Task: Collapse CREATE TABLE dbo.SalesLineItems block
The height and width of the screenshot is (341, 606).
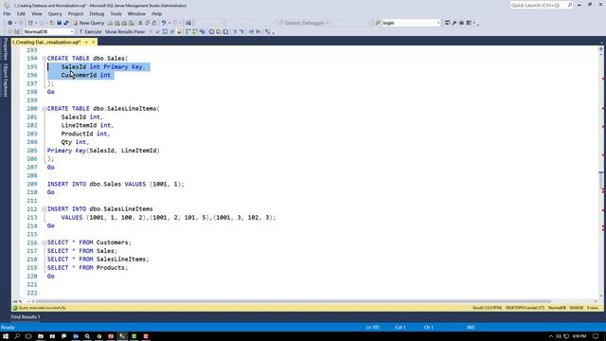Action: coord(45,109)
